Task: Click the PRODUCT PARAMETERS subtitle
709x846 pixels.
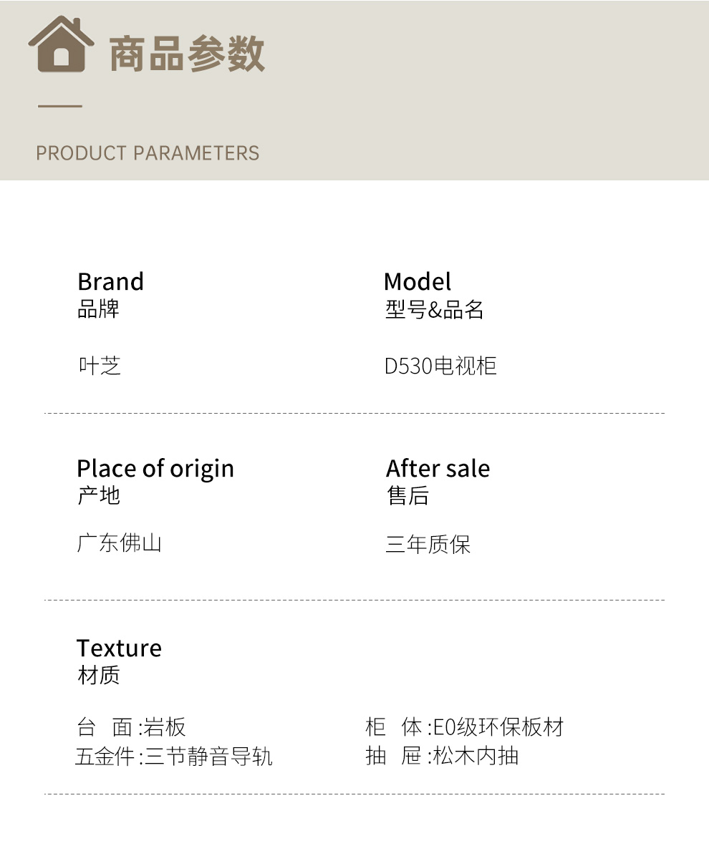Action: pyautogui.click(x=148, y=153)
